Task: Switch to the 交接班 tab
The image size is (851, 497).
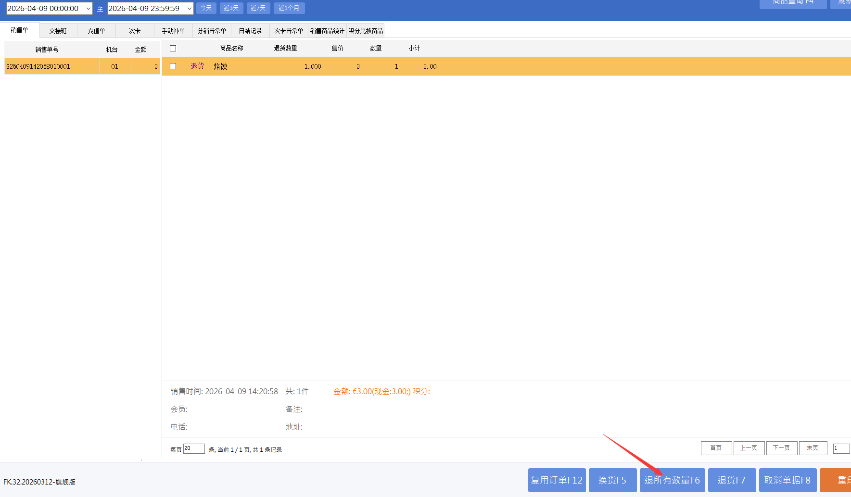Action: point(58,31)
